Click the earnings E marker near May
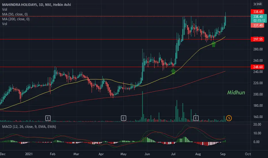This screenshot has width=268, height=158. [x=124, y=118]
